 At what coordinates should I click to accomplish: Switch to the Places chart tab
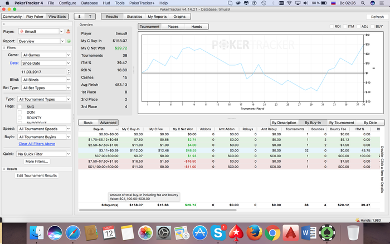173,27
